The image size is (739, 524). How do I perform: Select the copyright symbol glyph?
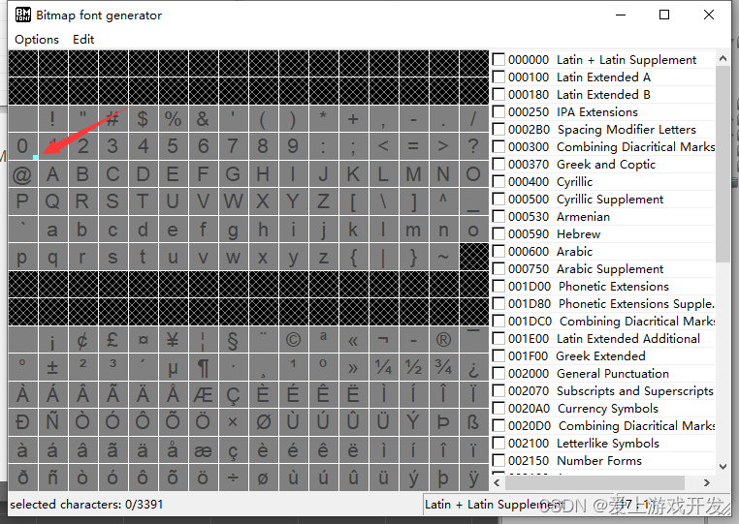[293, 340]
